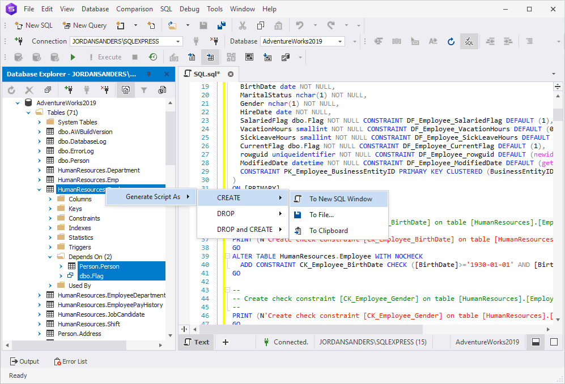Open the File menu
Viewport: 565px width, 384px height.
(x=29, y=9)
